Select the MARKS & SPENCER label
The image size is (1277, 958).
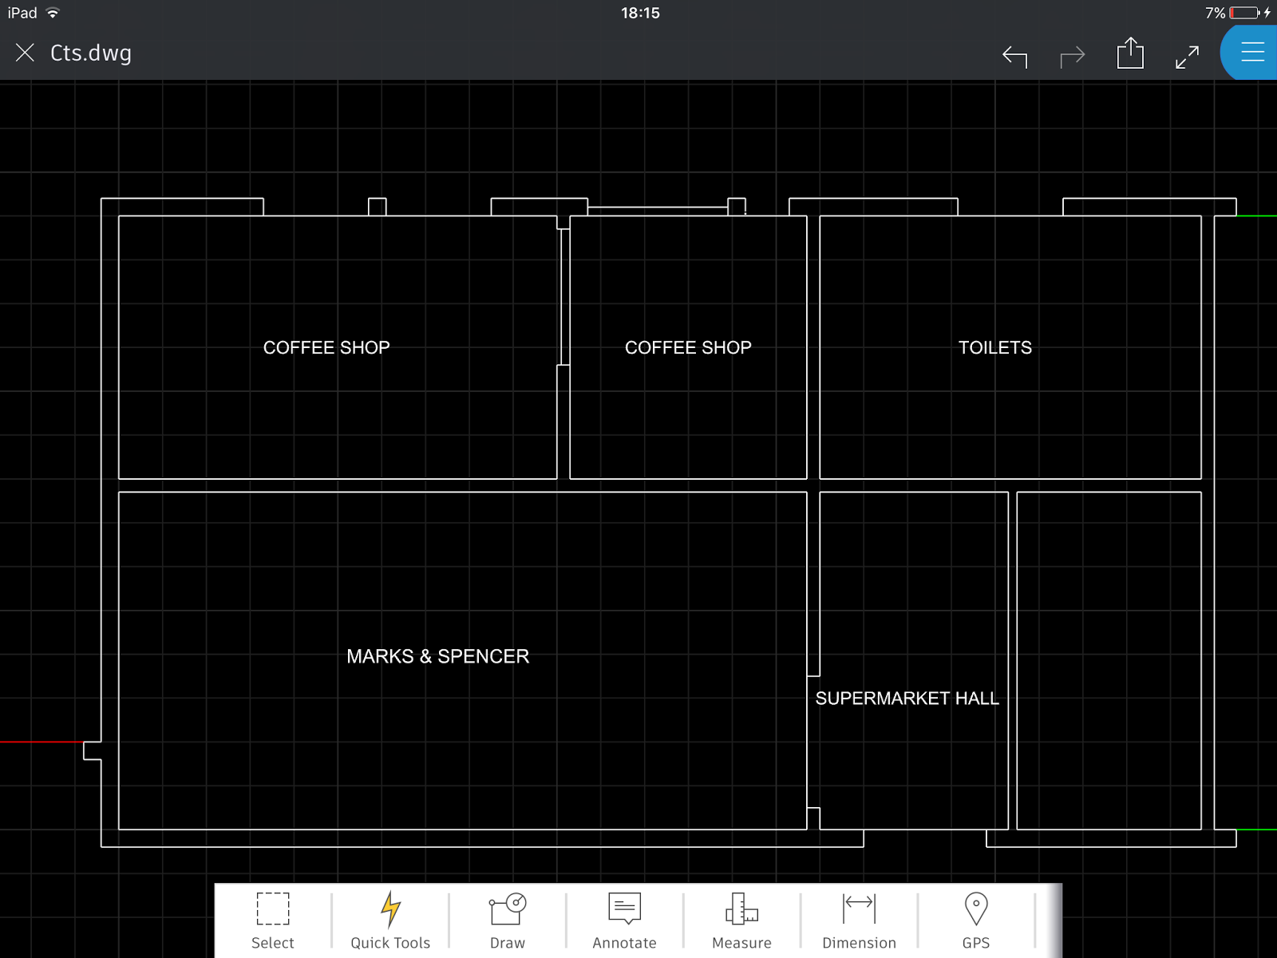[x=437, y=656]
